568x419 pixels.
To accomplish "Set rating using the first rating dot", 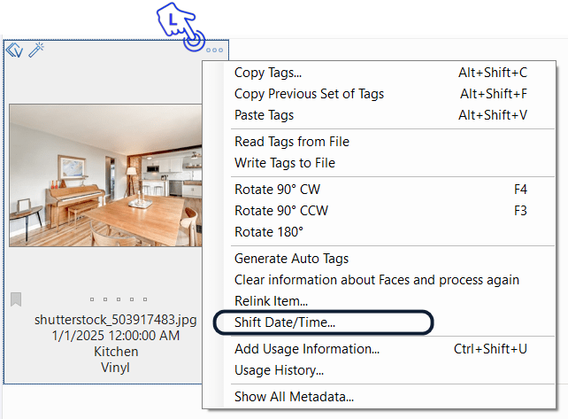I will pos(93,299).
